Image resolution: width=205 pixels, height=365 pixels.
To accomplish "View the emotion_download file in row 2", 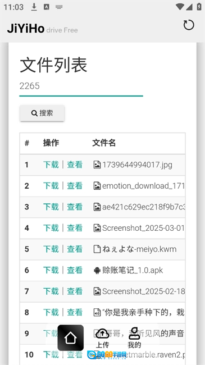I will tap(75, 186).
